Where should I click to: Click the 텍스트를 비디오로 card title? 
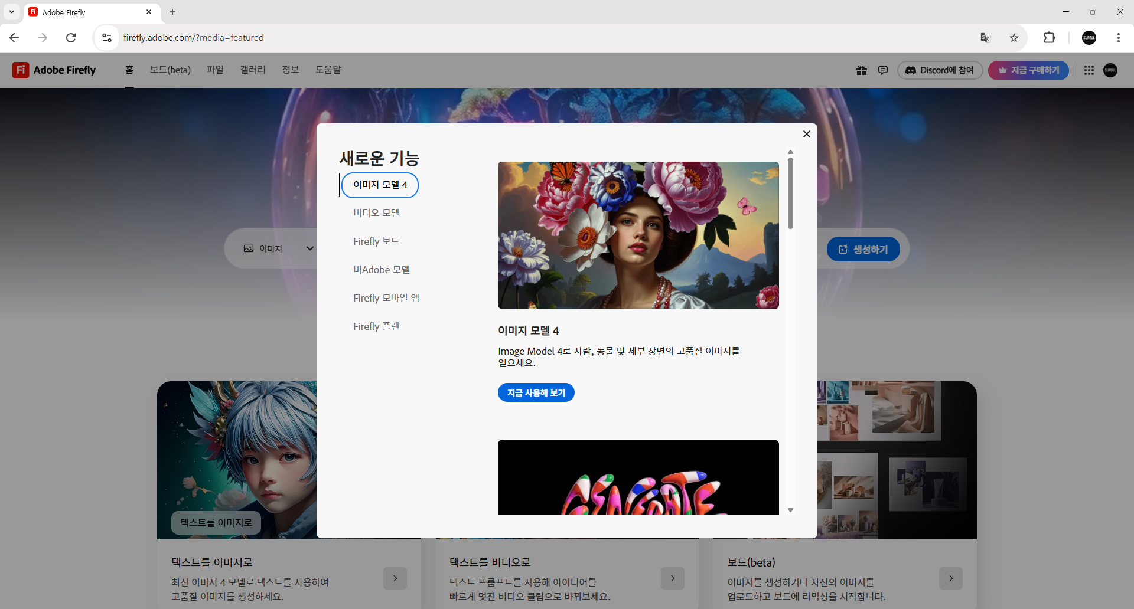tap(490, 562)
